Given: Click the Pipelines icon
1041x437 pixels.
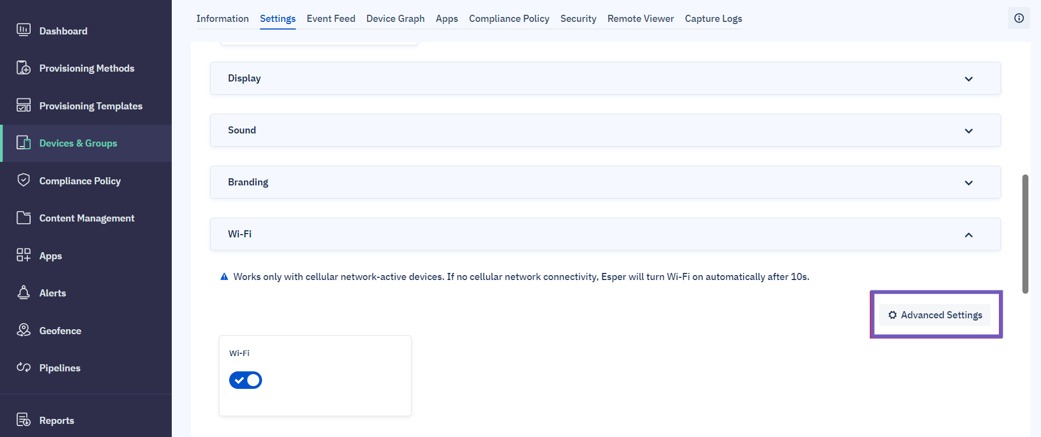Looking at the screenshot, I should [x=24, y=368].
